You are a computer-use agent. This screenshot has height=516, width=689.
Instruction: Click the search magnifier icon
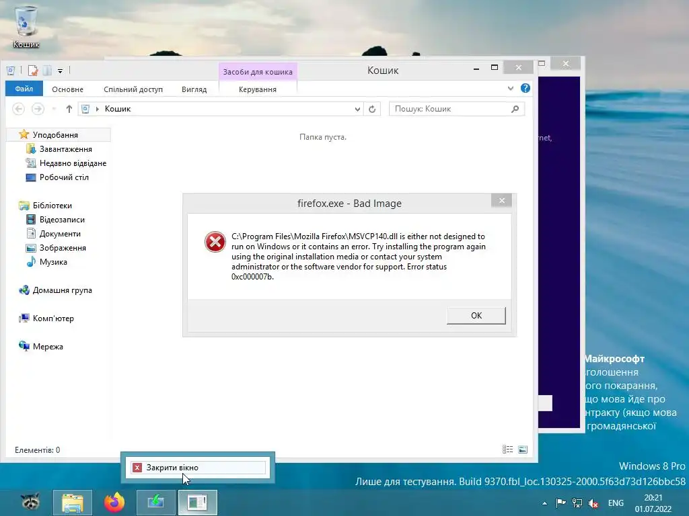point(515,109)
